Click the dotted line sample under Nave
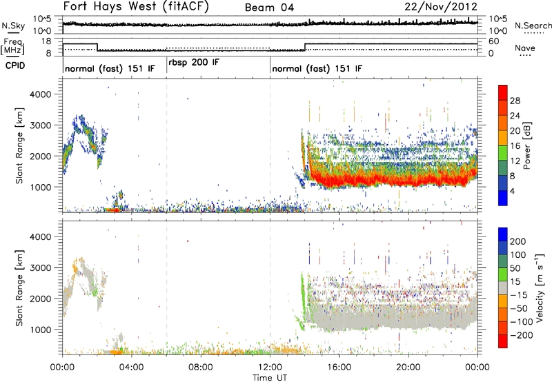The width and height of the screenshot is (552, 382). 525,56
